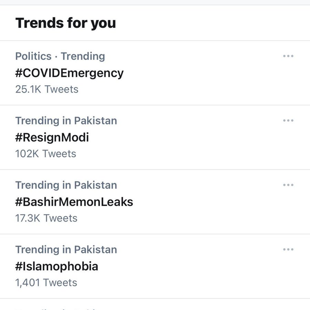Click "Trending in Pakistan" above #BashirMemonLeaks

66,185
